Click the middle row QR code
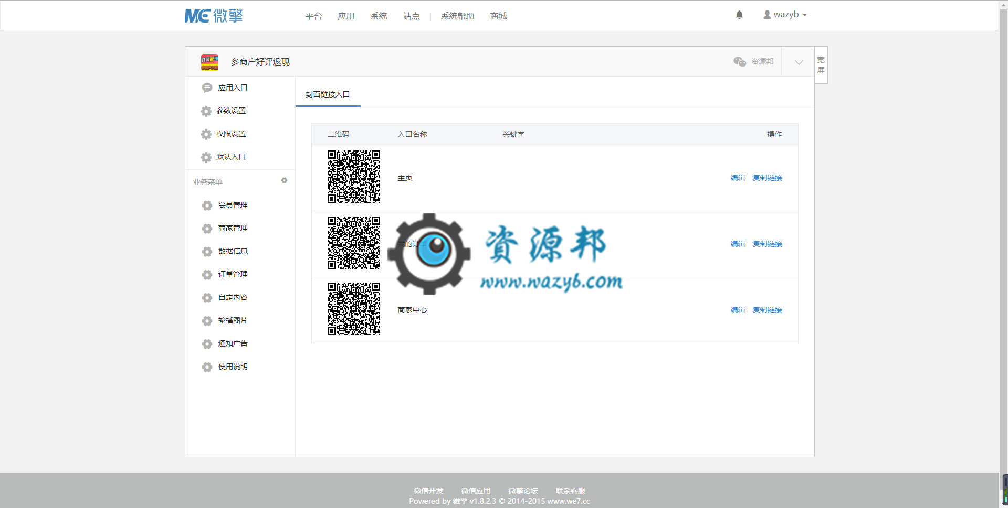This screenshot has height=508, width=1008. coord(354,243)
